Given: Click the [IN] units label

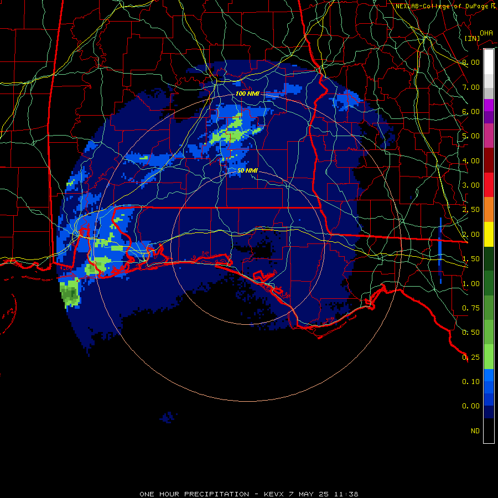Looking at the screenshot, I should click(x=473, y=38).
